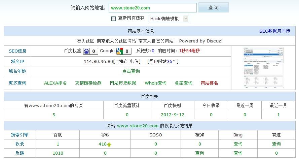
Task: Click the 有道 收录 查询 link
Action: (276, 144)
